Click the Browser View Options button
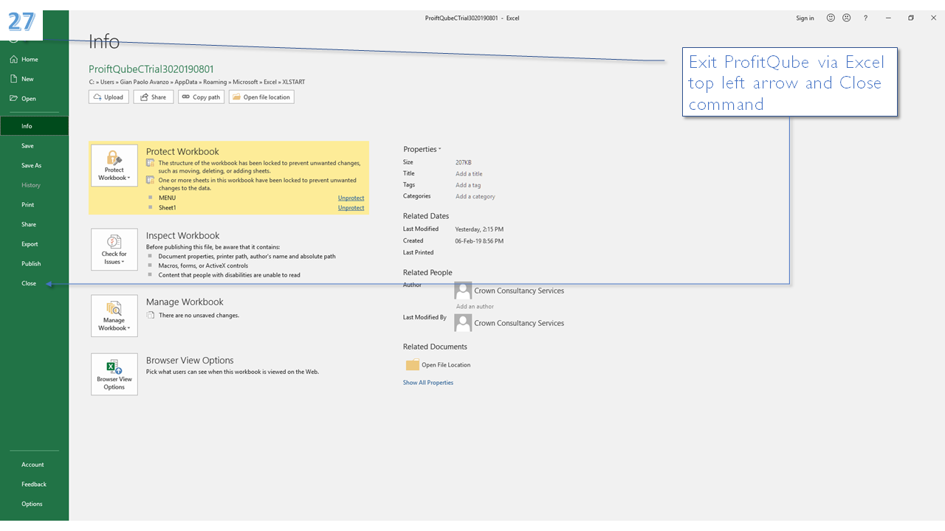Image resolution: width=945 pixels, height=531 pixels. point(114,374)
